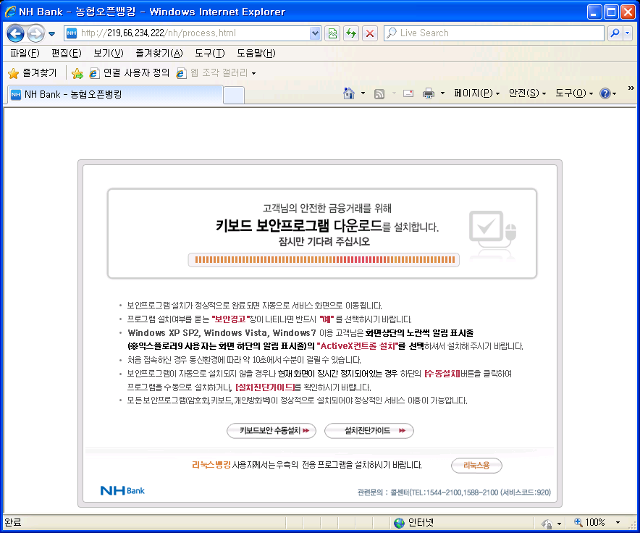The height and width of the screenshot is (533, 640).
Task: Click the Read mail icon
Action: click(408, 93)
